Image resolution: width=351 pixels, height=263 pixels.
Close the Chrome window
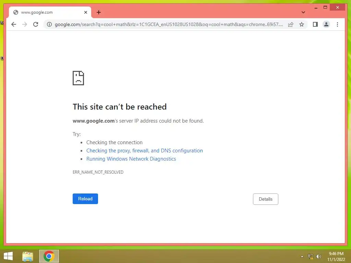point(338,8)
